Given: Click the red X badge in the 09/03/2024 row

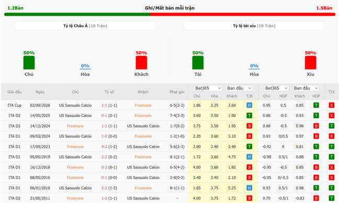Looking at the screenshot, I should tap(331, 137).
